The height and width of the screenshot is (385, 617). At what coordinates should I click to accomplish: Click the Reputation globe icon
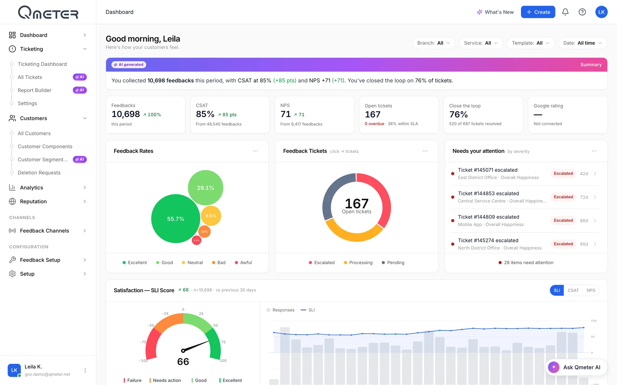(x=12, y=201)
